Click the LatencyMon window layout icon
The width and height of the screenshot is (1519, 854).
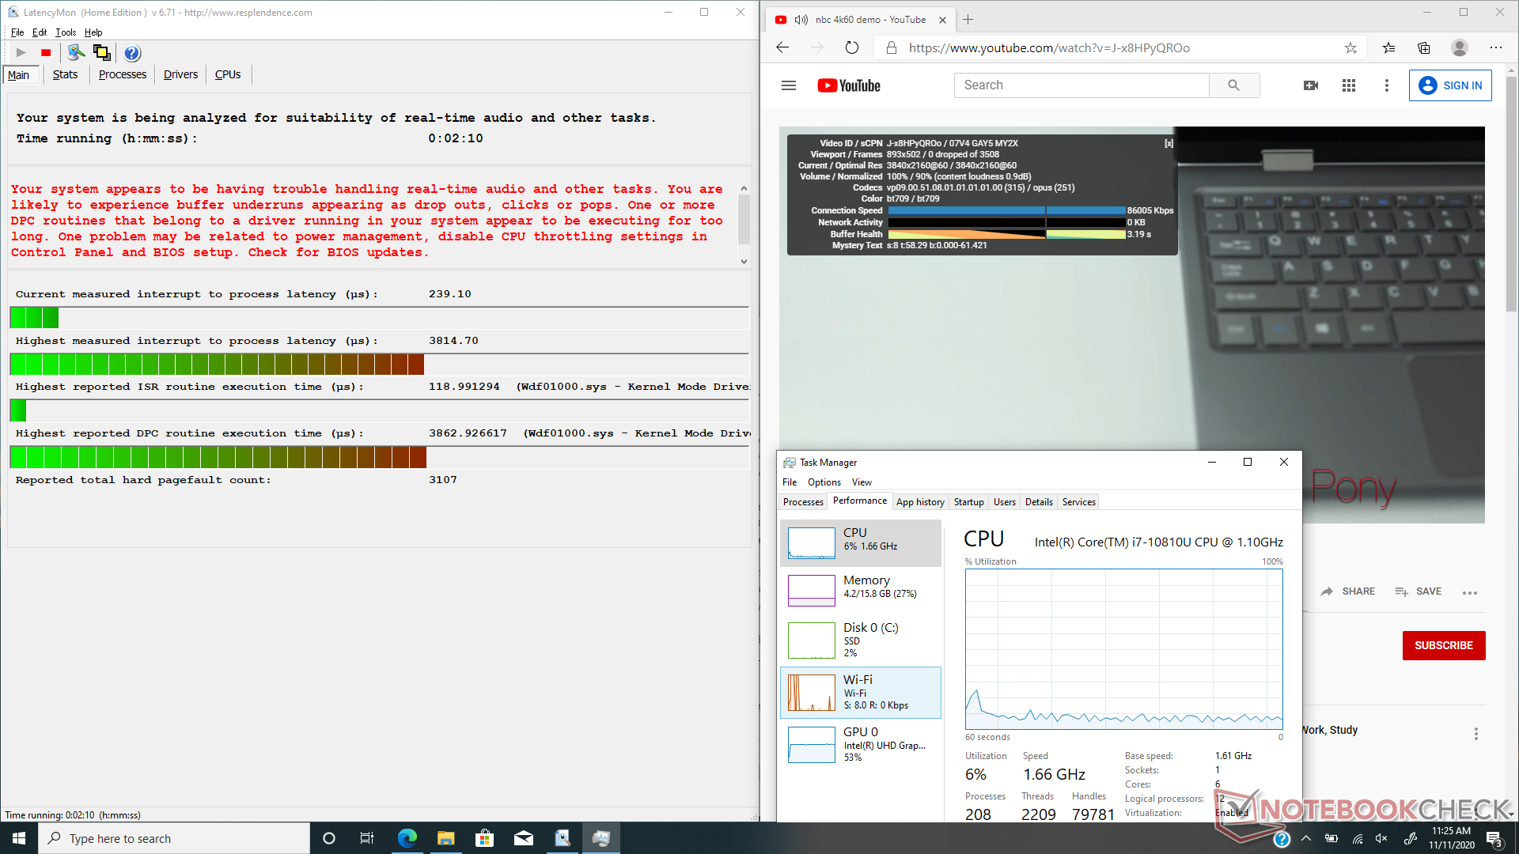point(101,53)
